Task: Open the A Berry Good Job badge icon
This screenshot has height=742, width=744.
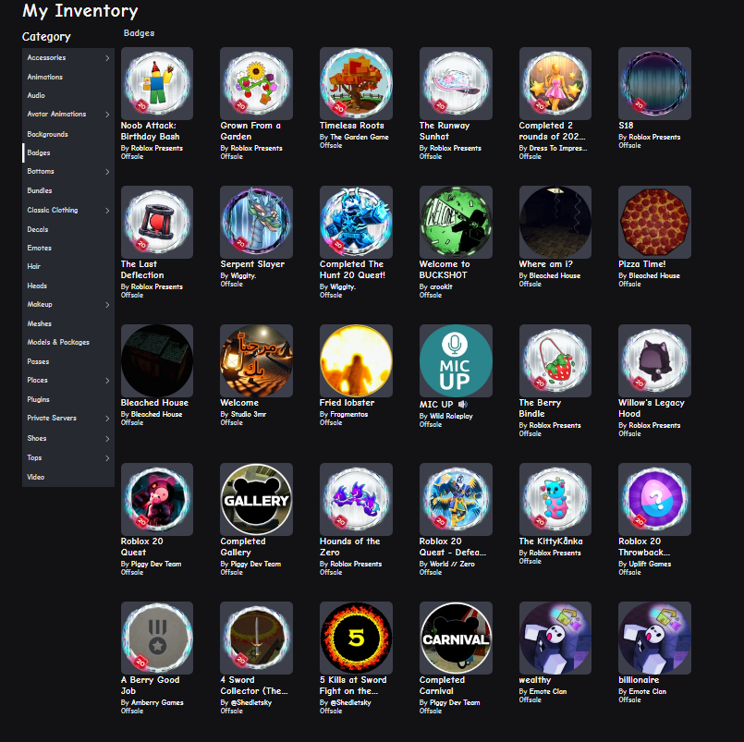Action: (x=157, y=638)
